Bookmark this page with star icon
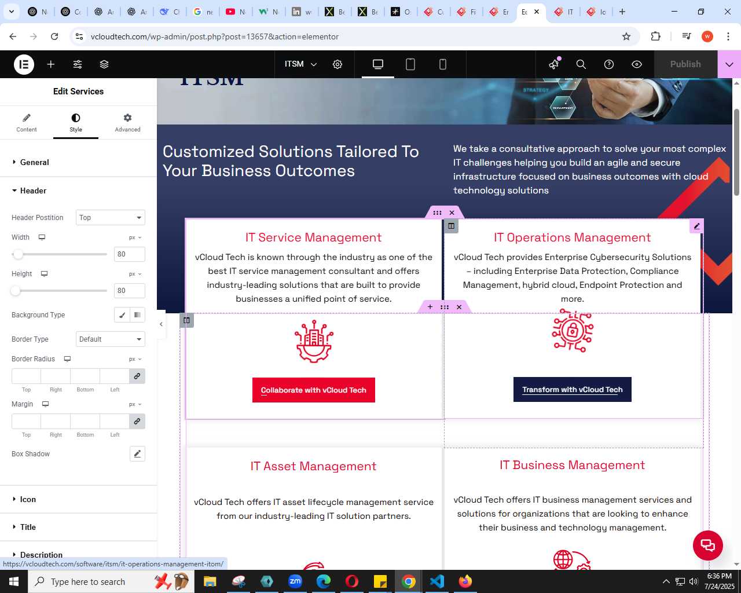 626,36
